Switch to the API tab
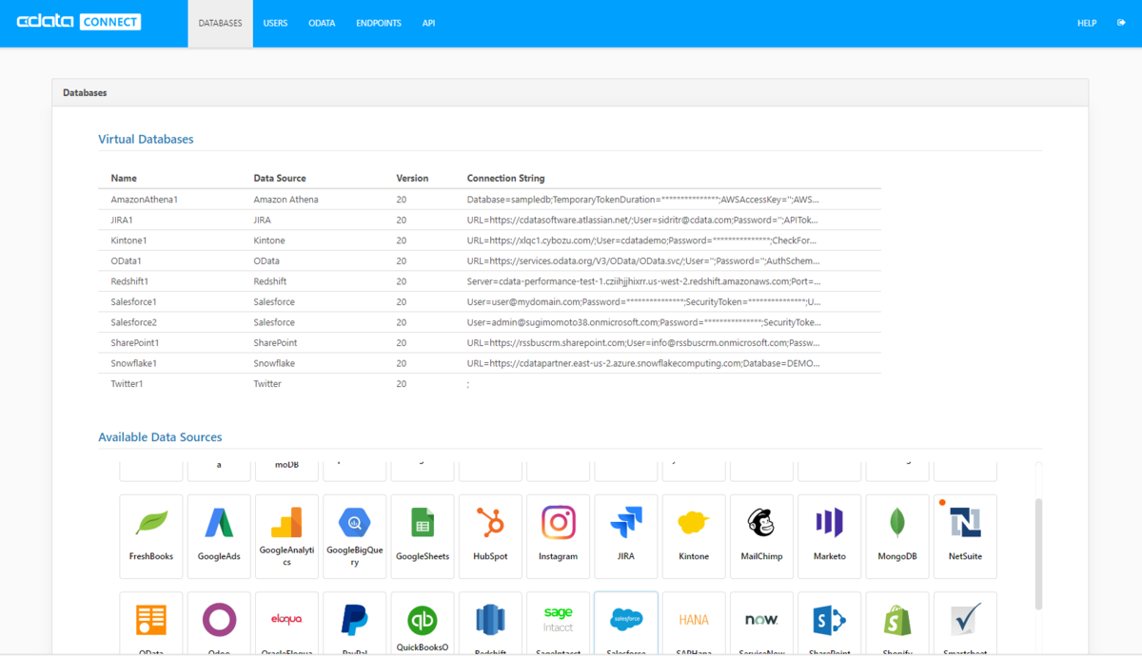The height and width of the screenshot is (656, 1142). click(x=428, y=23)
